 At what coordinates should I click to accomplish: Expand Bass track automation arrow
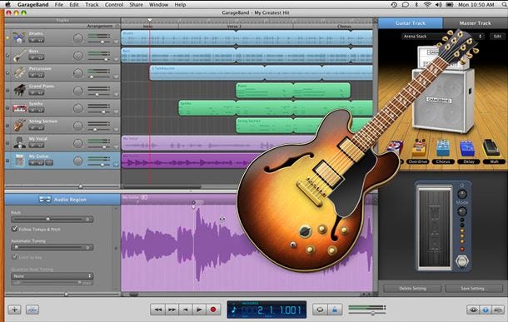click(x=116, y=59)
